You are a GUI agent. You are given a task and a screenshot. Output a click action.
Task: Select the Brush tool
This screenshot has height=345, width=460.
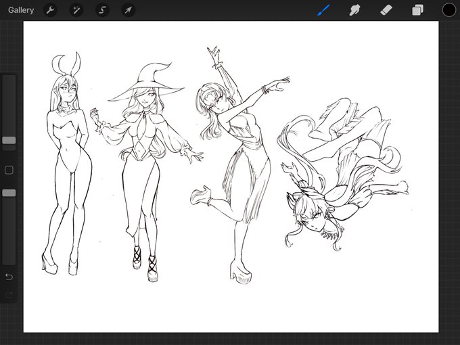(323, 10)
